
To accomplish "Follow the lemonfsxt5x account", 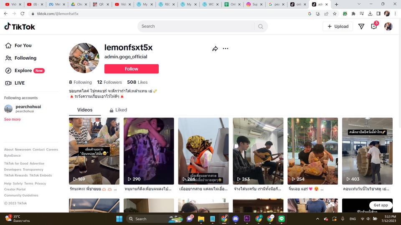I will tap(132, 69).
